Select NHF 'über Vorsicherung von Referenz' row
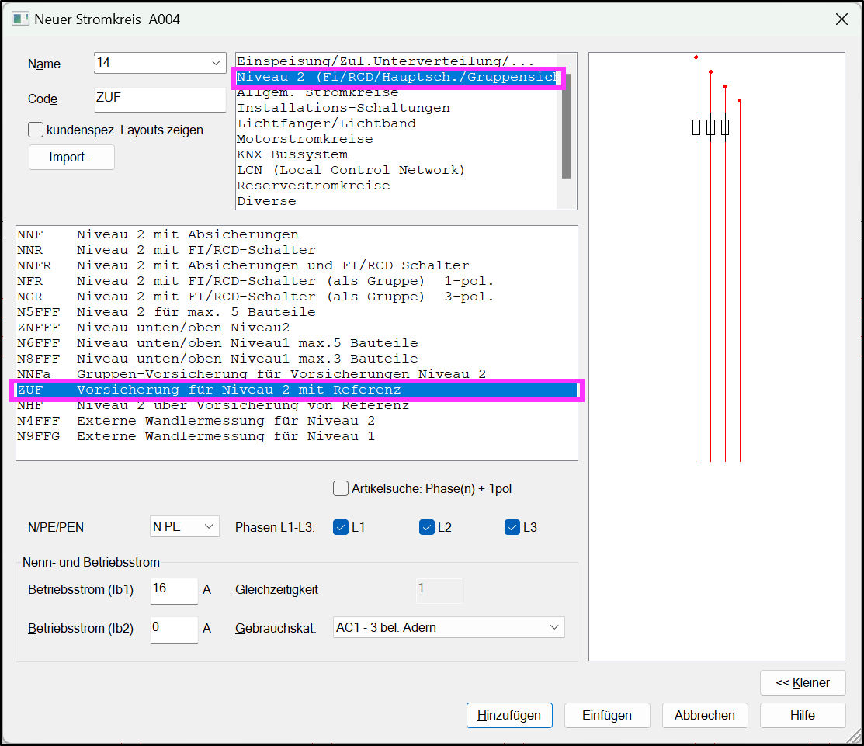The height and width of the screenshot is (746, 864). click(297, 405)
